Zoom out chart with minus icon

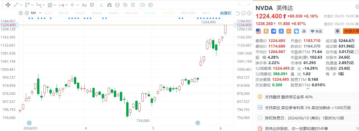tap(243, 13)
